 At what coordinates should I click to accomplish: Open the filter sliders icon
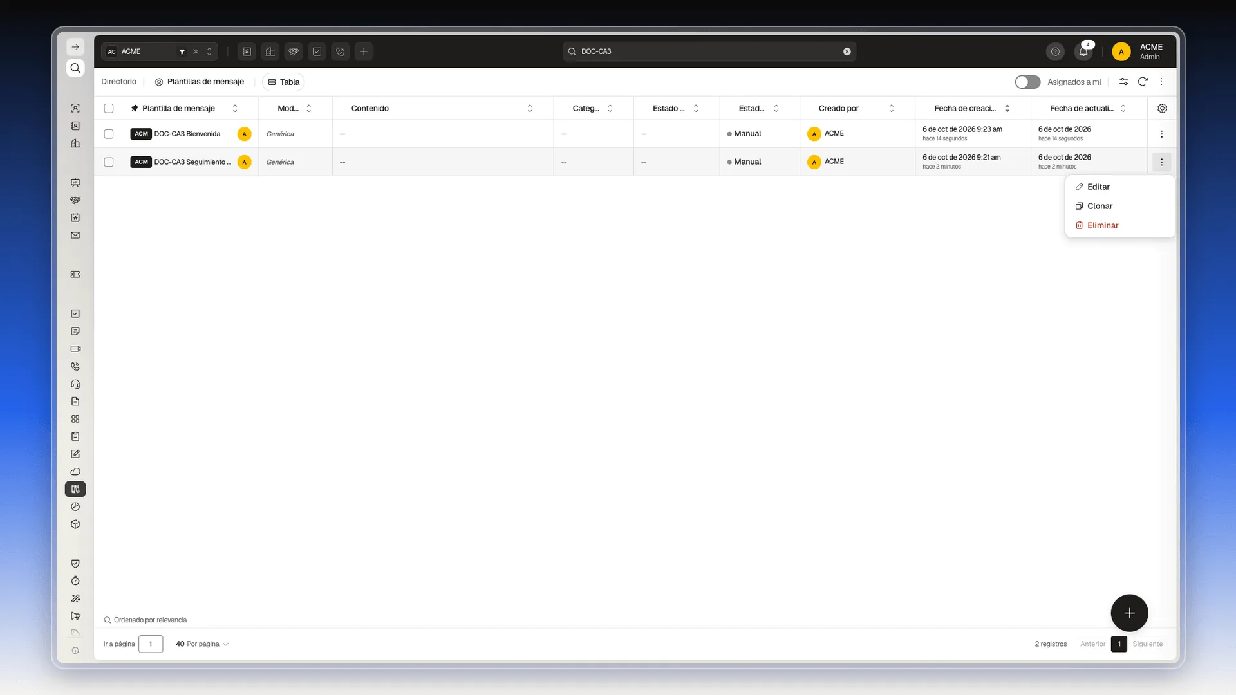(x=1123, y=82)
